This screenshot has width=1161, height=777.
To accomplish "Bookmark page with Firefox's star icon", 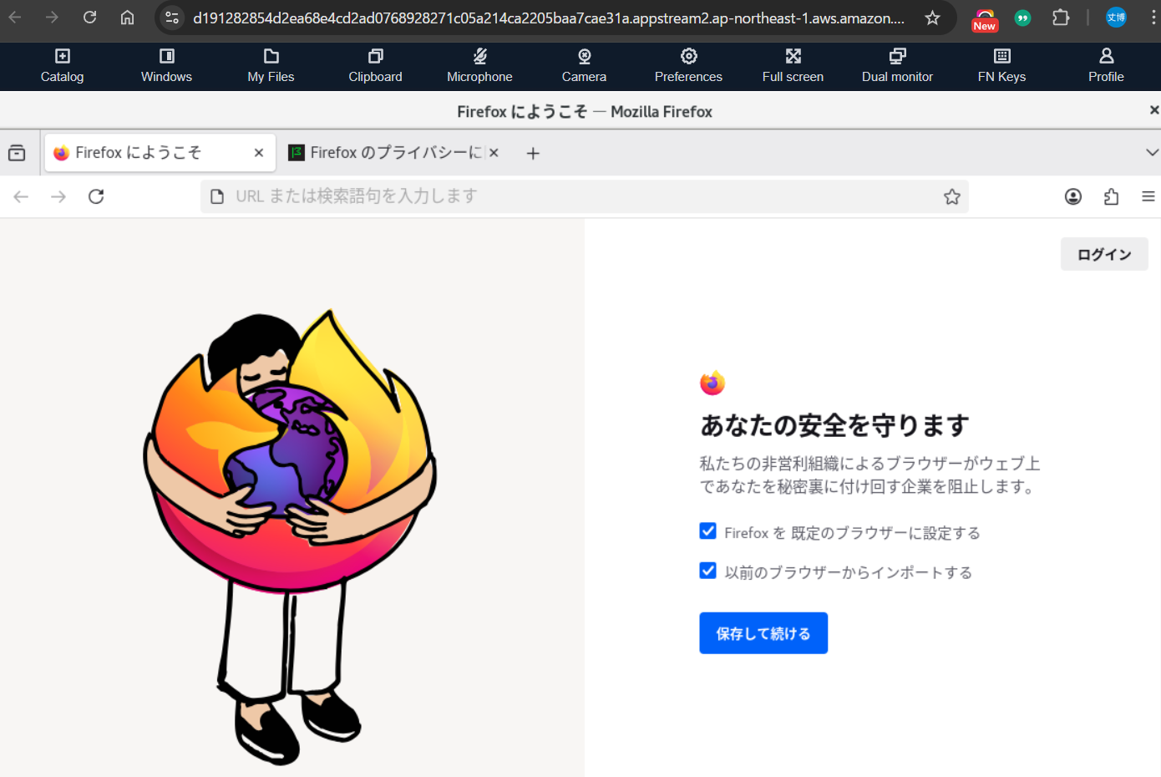I will tap(951, 196).
